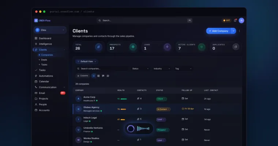Image resolution: width=278 pixels, height=146 pixels.
Task: Open Projects in sidebar
Action: pos(44,99)
